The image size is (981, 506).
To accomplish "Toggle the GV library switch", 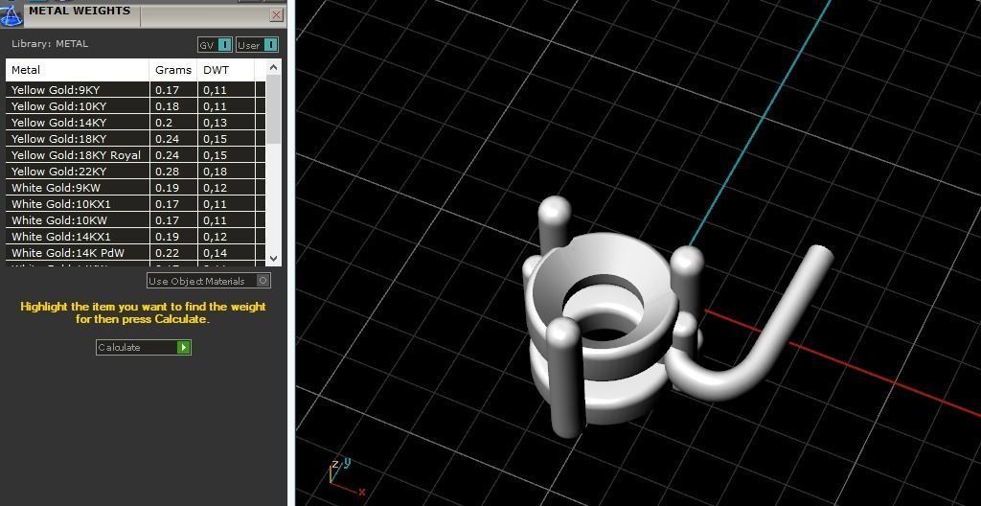I will pyautogui.click(x=215, y=45).
